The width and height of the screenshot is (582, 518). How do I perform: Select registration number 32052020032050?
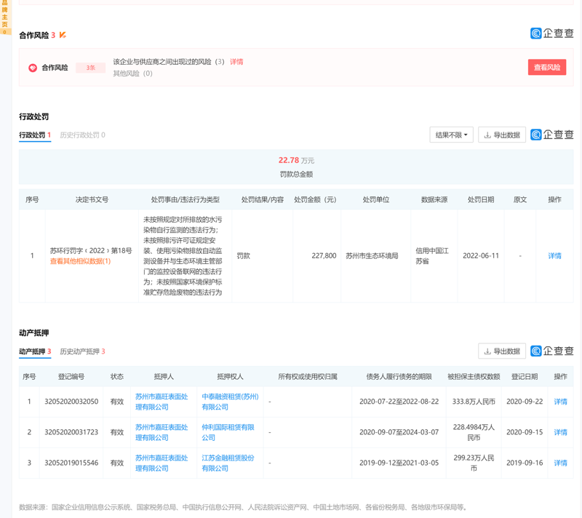(71, 402)
